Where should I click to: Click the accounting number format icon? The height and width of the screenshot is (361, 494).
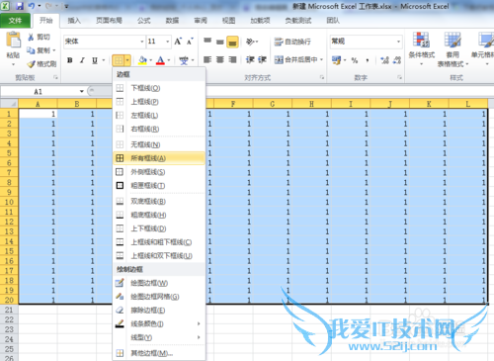click(336, 60)
